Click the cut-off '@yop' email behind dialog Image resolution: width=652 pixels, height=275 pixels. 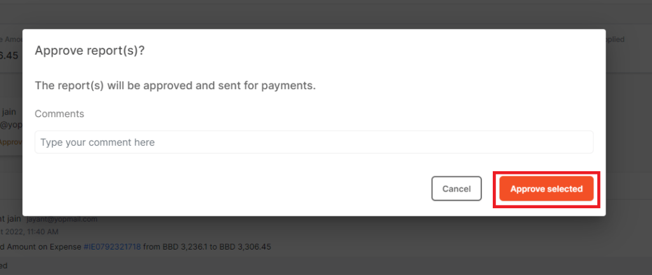pyautogui.click(x=11, y=123)
